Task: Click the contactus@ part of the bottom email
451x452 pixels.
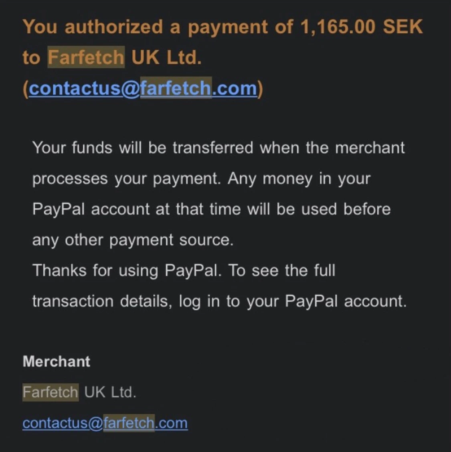Action: click(x=63, y=423)
